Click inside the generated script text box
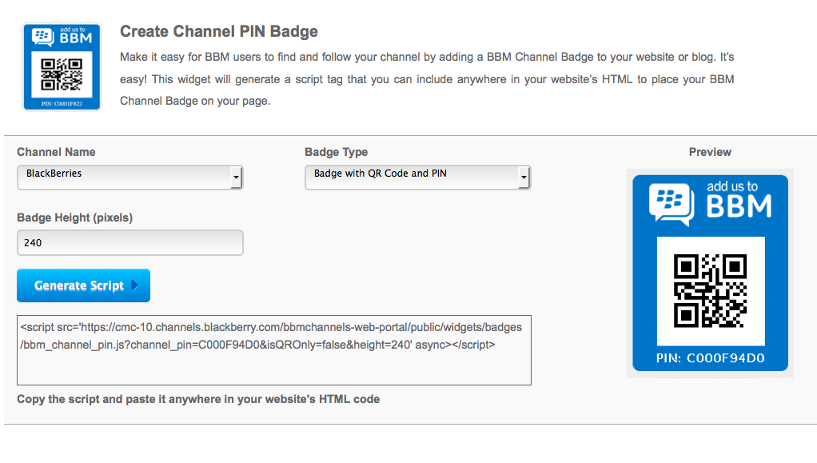Viewport: 817px width, 463px height. pyautogui.click(x=274, y=350)
